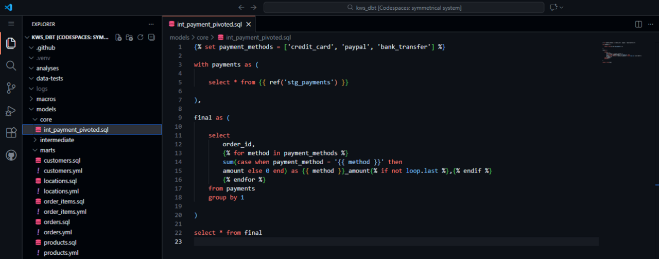Click the models breadcrumb segment
The width and height of the screenshot is (659, 259).
[x=180, y=38]
